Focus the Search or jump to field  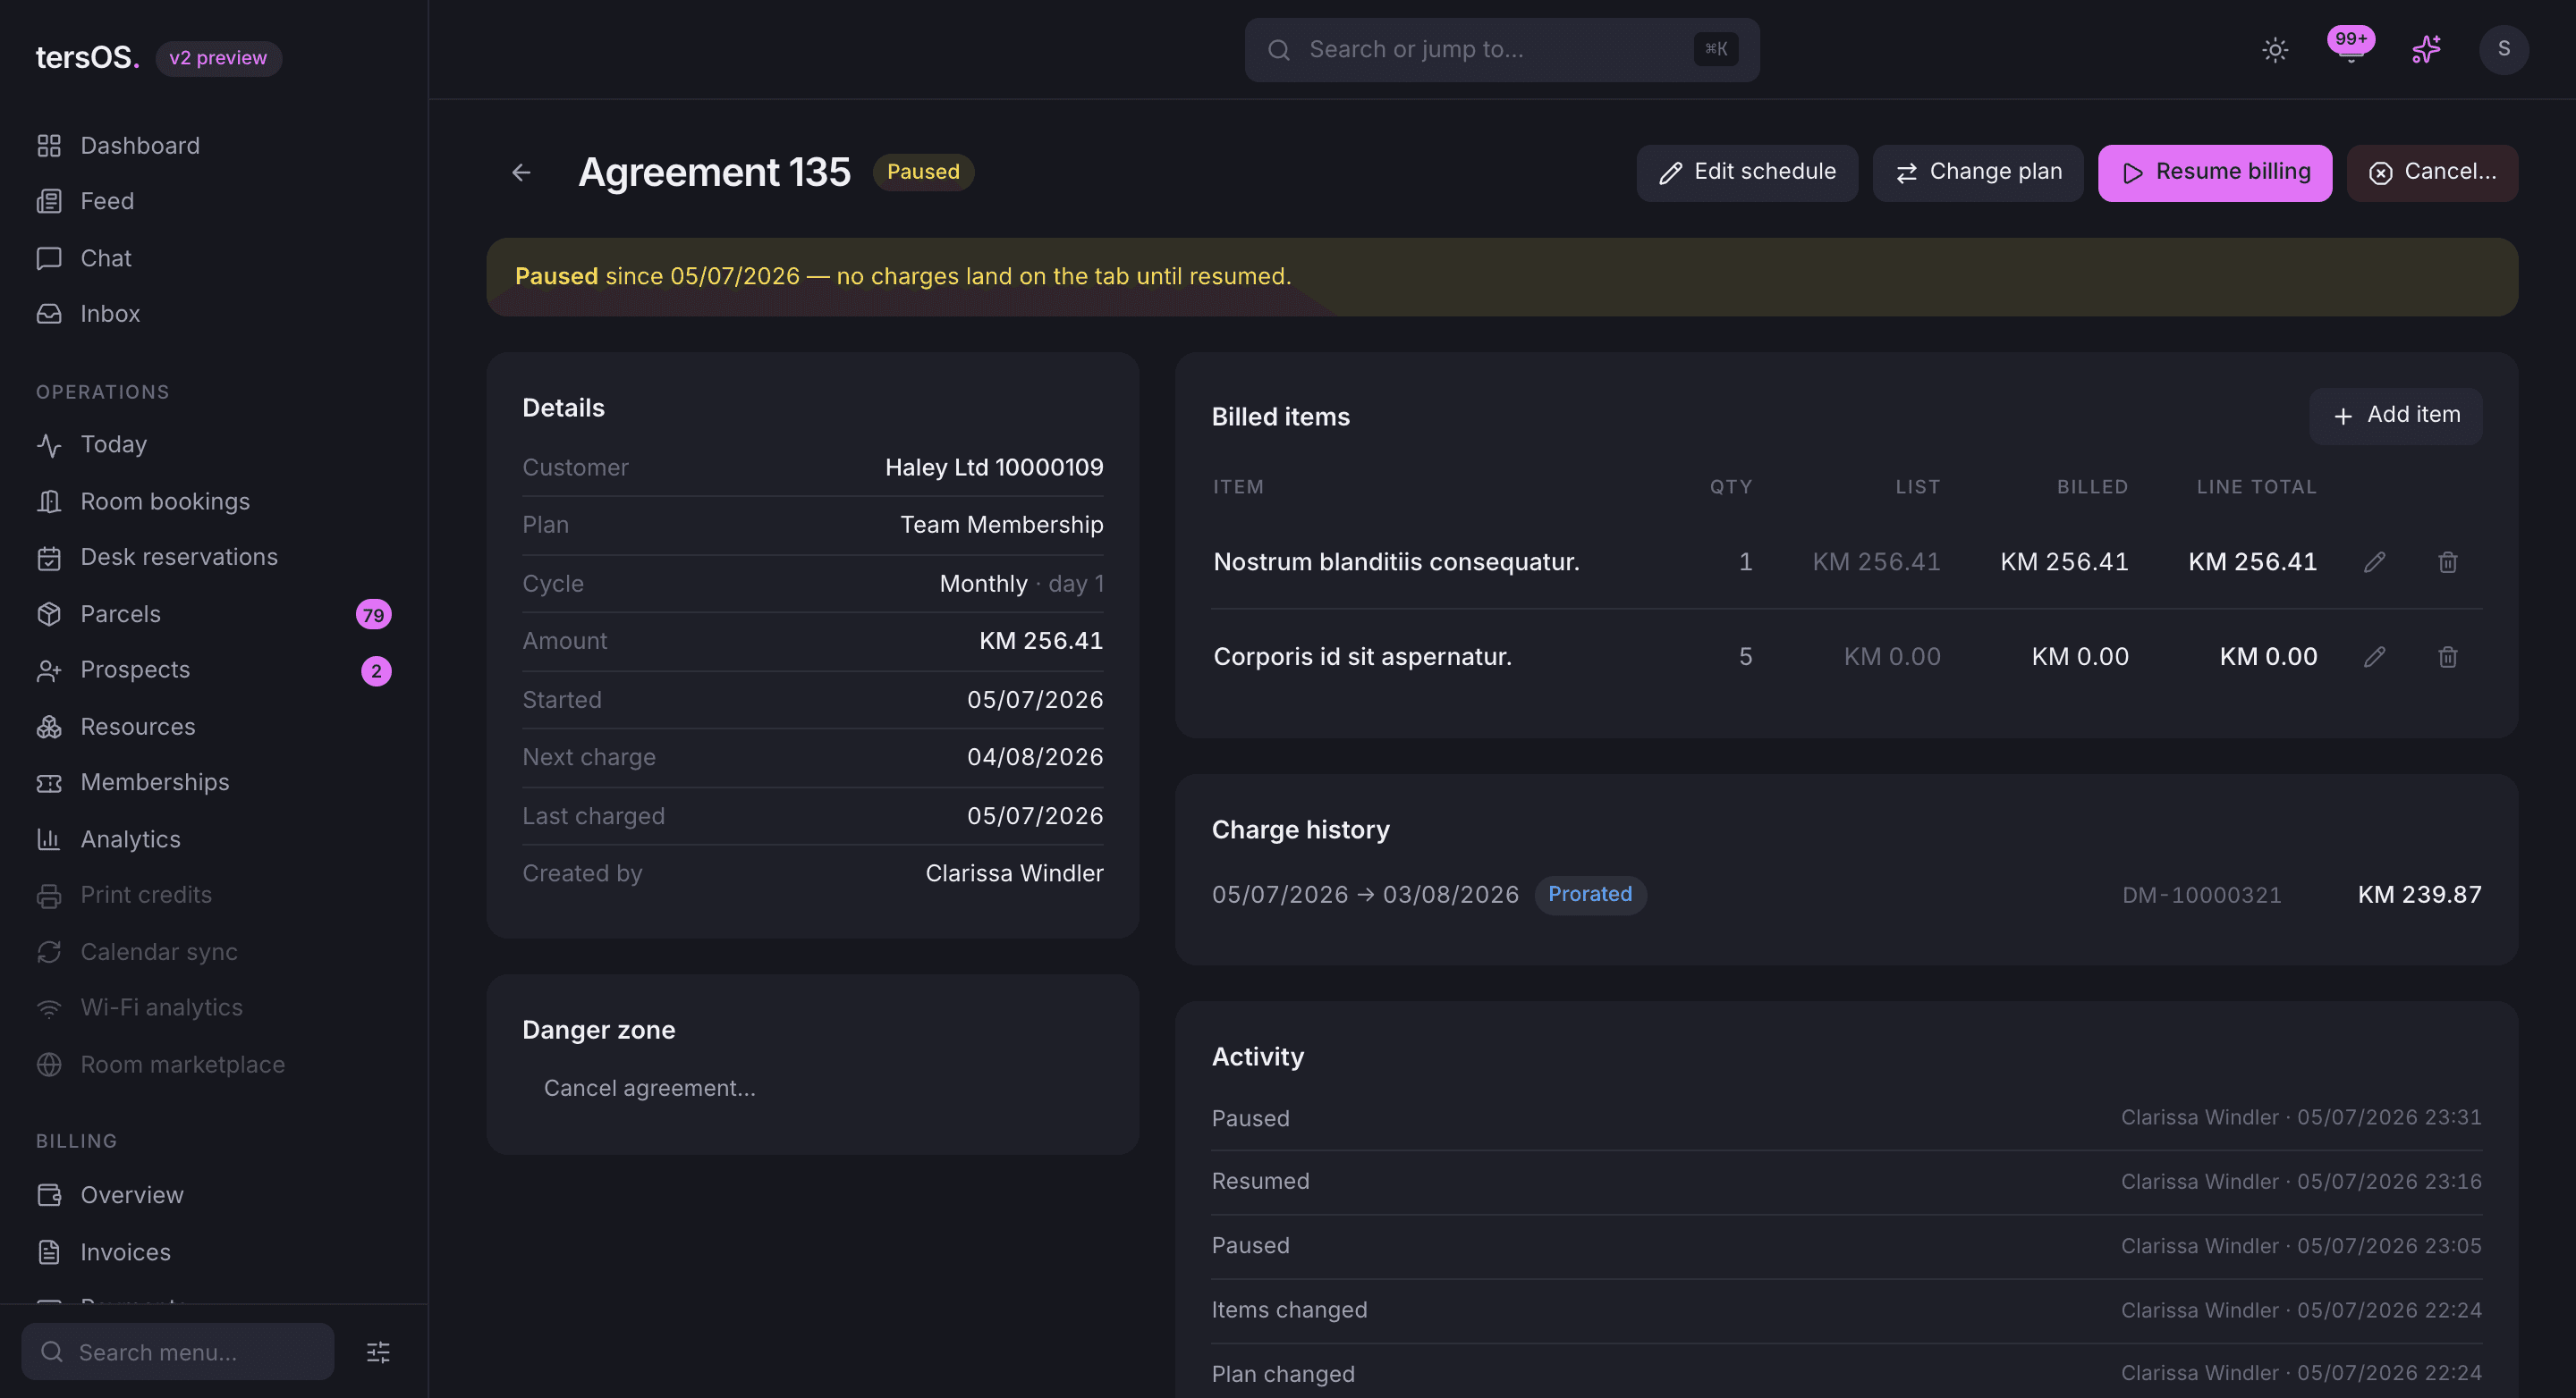[x=1501, y=50]
